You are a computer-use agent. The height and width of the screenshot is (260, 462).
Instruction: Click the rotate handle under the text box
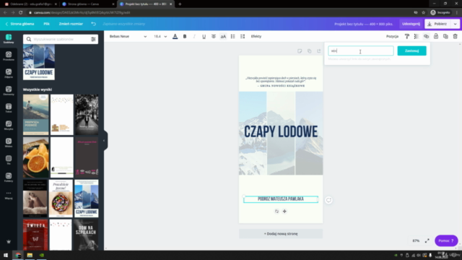coord(276,211)
